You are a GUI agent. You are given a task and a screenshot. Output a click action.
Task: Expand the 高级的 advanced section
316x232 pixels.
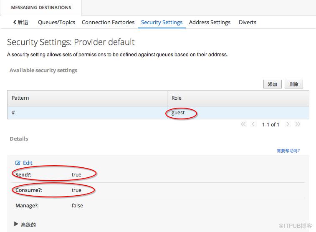[x=16, y=224]
